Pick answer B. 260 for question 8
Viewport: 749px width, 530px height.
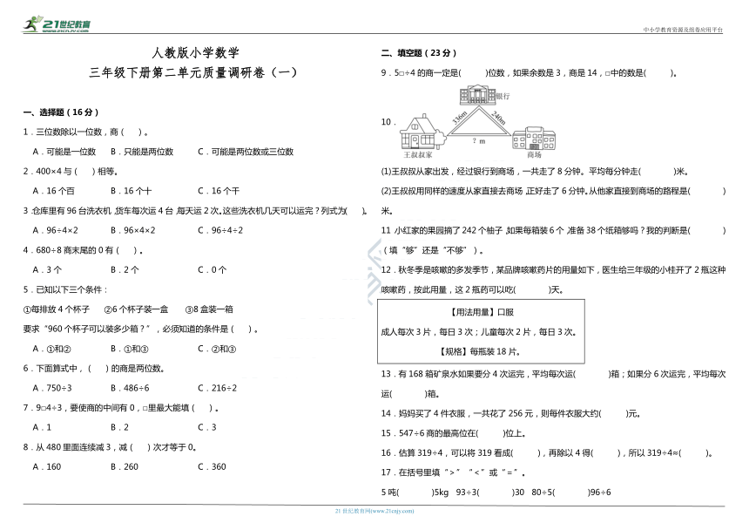click(125, 467)
